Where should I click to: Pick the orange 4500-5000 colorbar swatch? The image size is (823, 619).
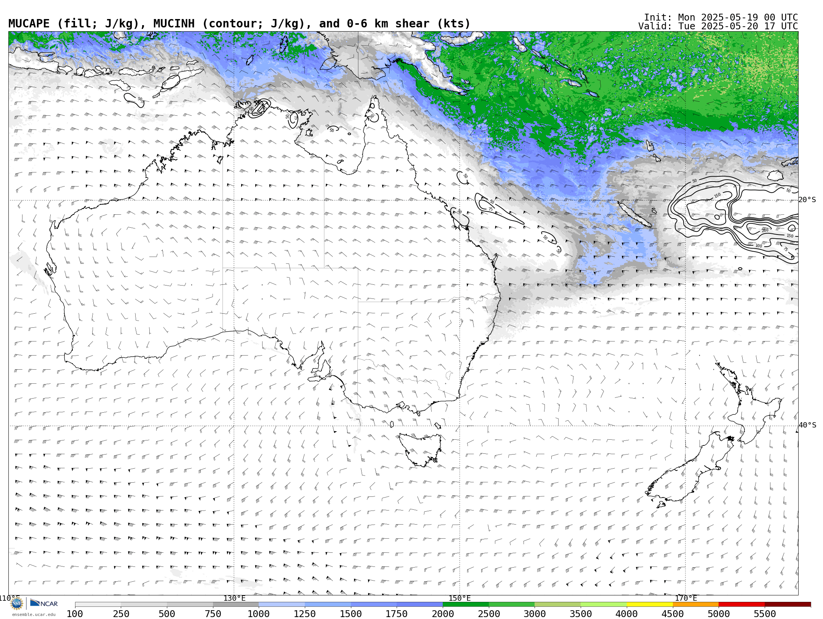point(696,605)
